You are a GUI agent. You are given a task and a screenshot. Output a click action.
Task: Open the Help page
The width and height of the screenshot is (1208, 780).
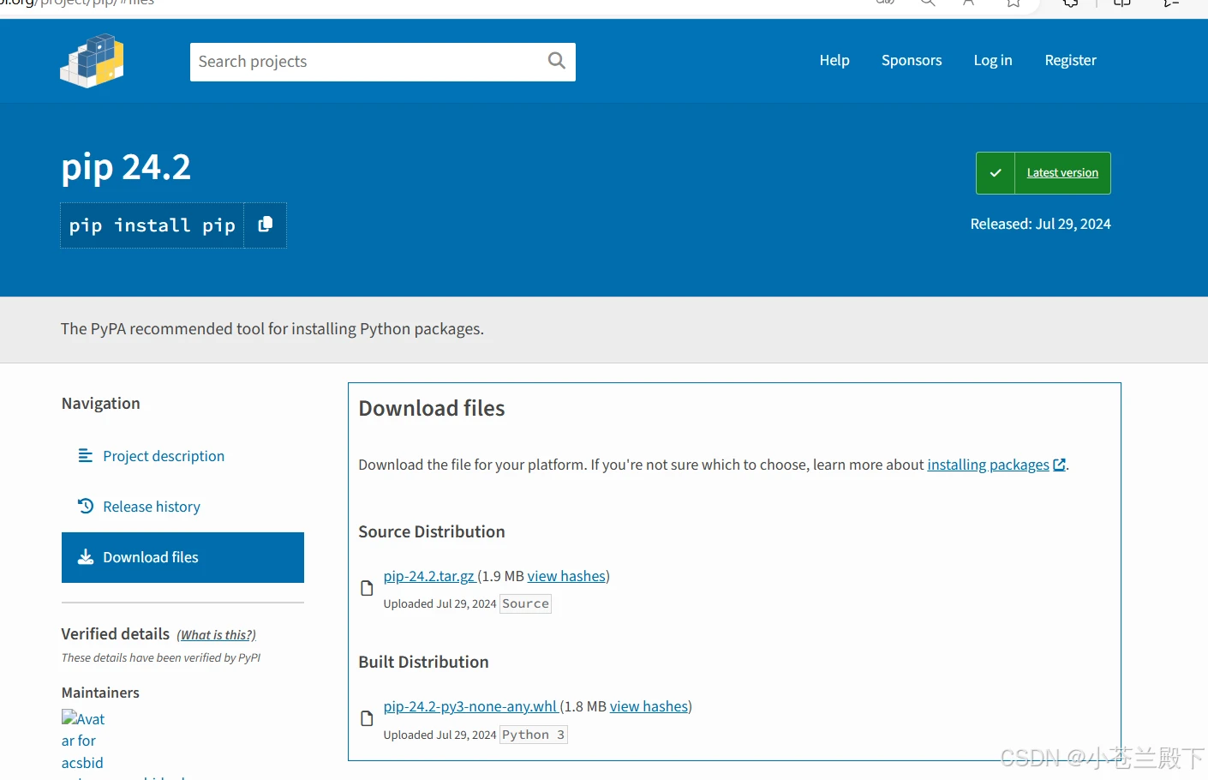coord(834,60)
